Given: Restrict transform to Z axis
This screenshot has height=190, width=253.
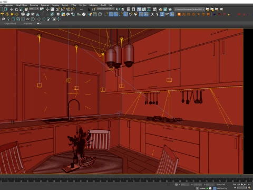Looking at the screenshot, I should (162, 14).
